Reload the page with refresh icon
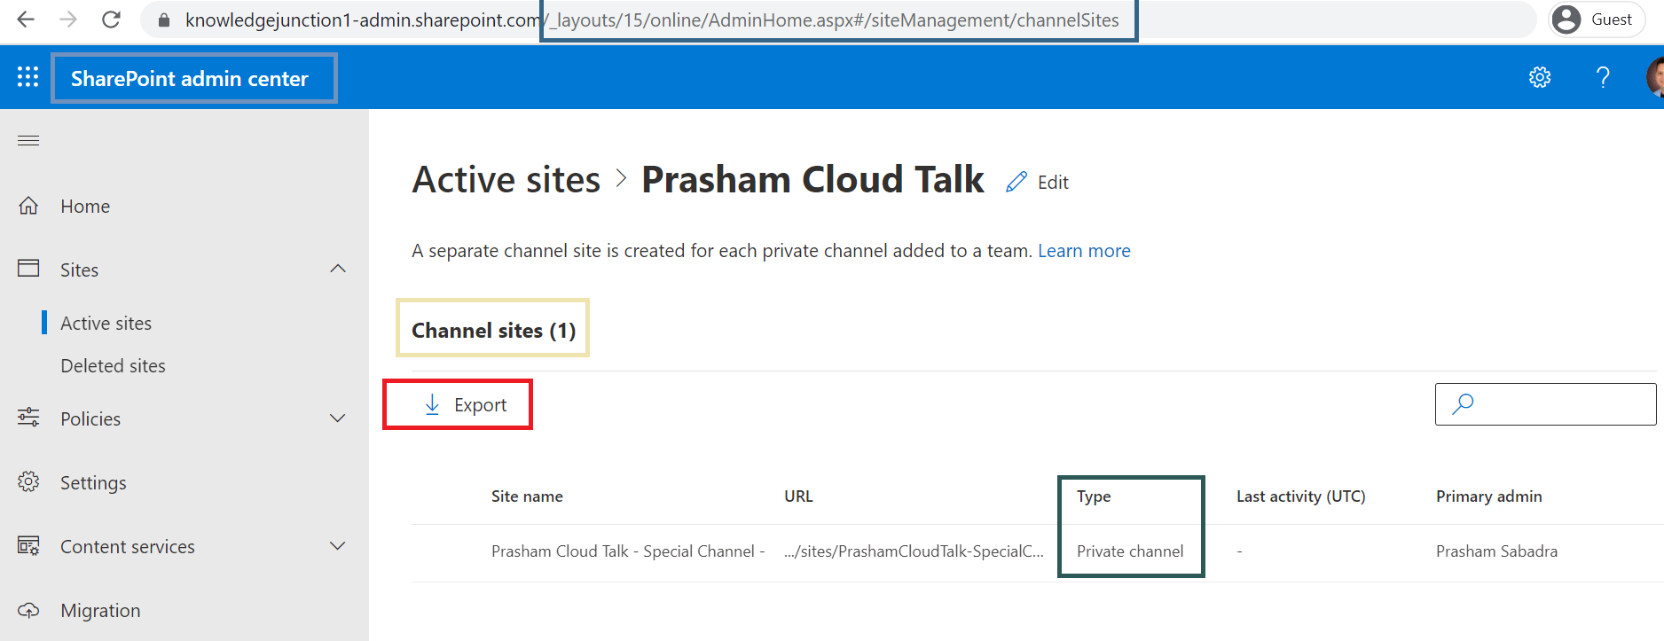This screenshot has height=641, width=1664. point(111,20)
